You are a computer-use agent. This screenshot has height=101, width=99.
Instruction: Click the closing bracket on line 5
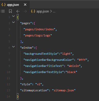tap(21, 41)
